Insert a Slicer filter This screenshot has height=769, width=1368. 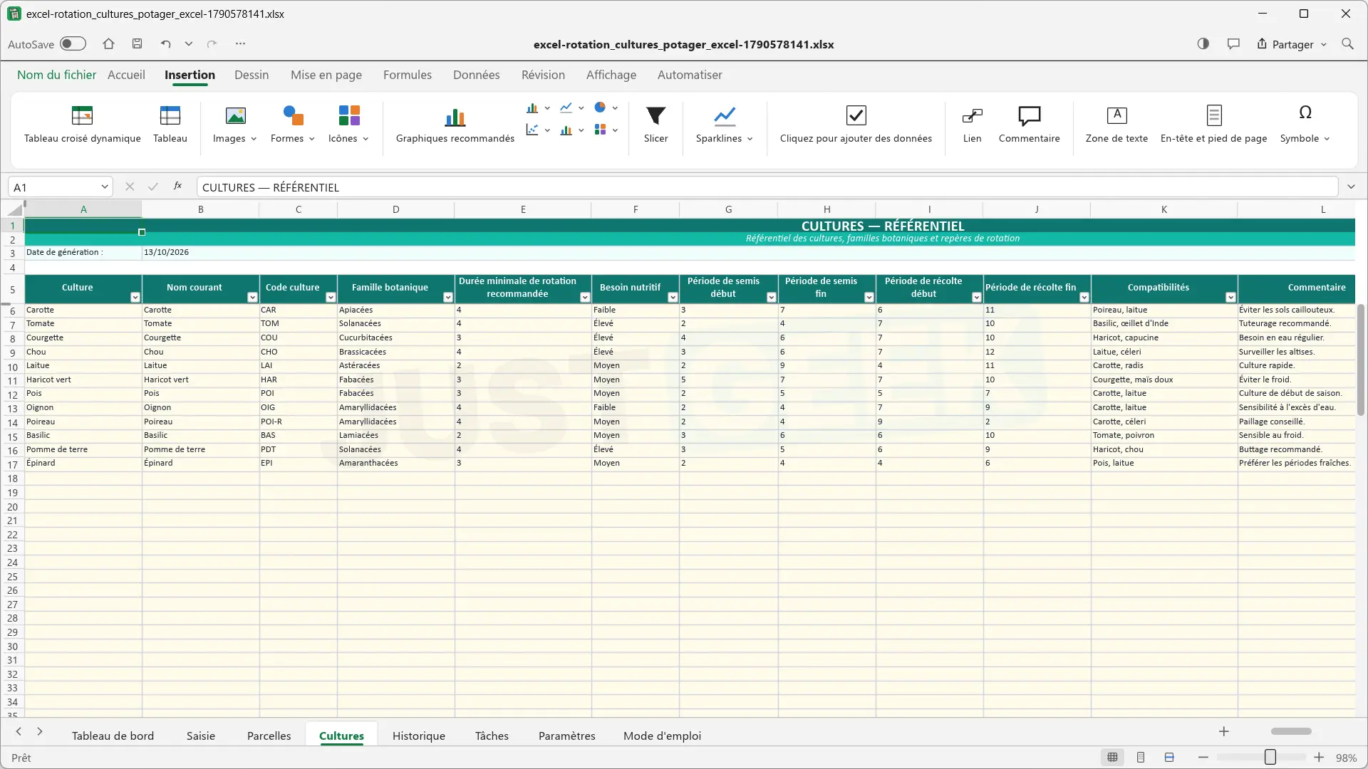click(655, 124)
